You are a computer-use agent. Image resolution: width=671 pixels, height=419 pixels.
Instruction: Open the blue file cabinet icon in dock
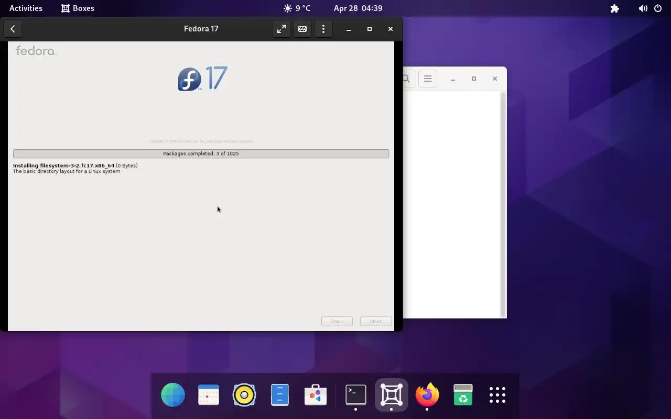(280, 395)
